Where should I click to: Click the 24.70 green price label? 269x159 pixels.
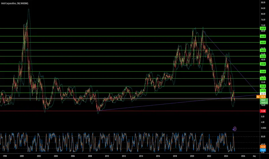tap(263, 90)
